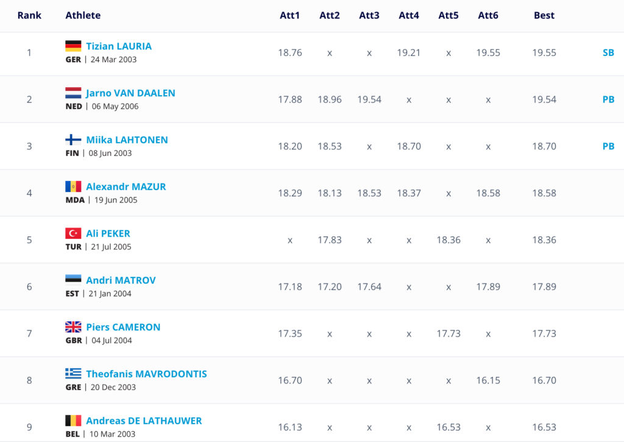
Task: Open Tizian LAURIA athlete profile
Action: pyautogui.click(x=119, y=46)
